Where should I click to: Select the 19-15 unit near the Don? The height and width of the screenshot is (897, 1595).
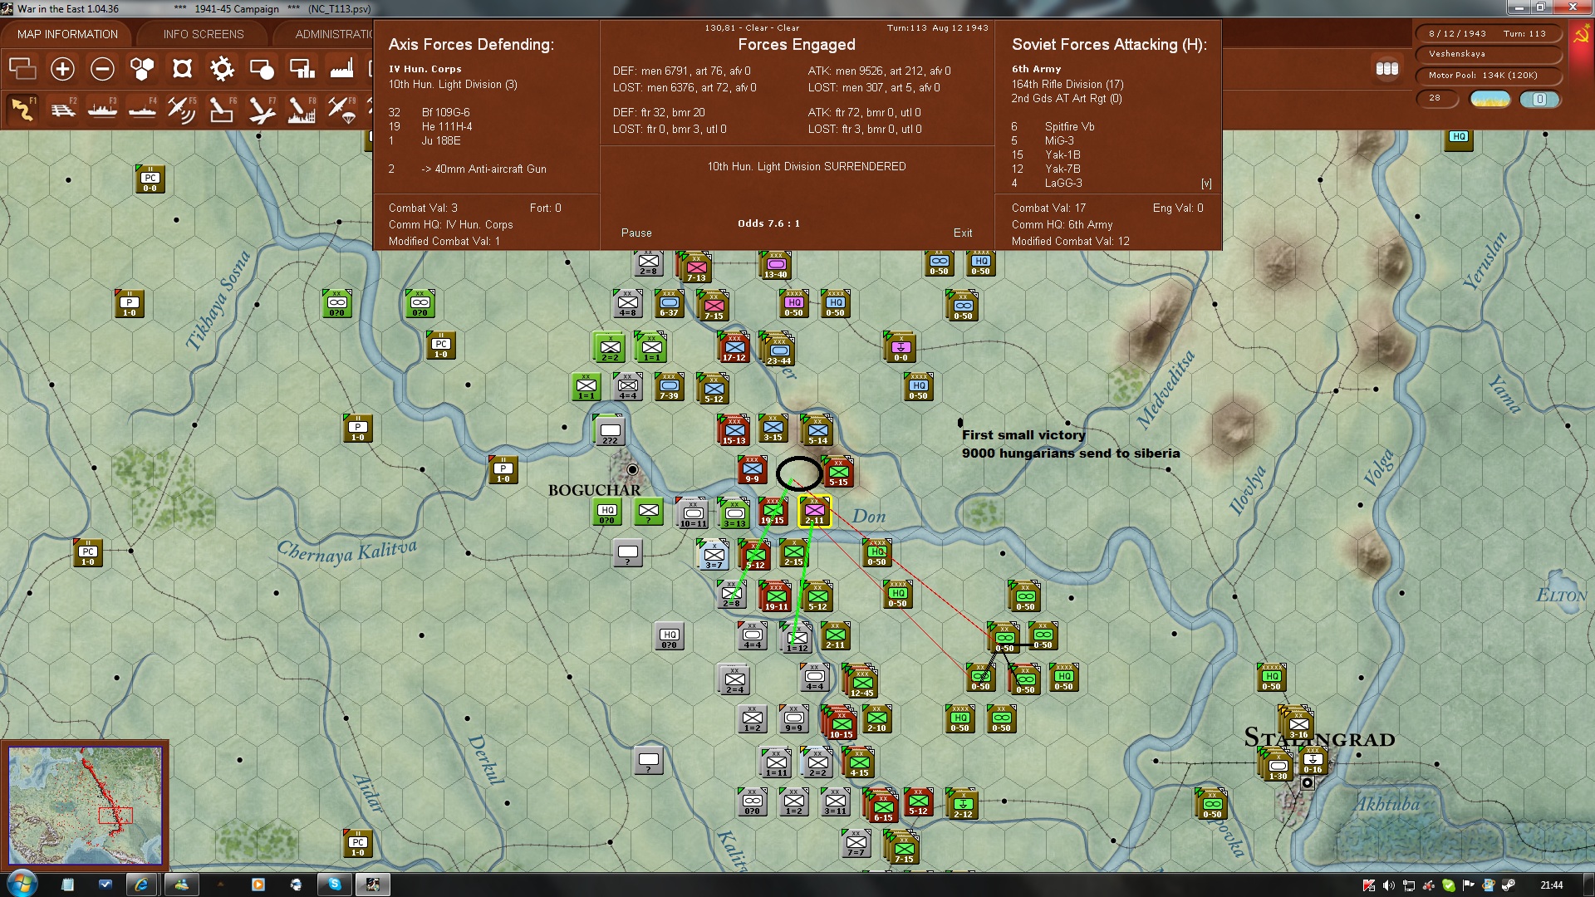coord(773,512)
